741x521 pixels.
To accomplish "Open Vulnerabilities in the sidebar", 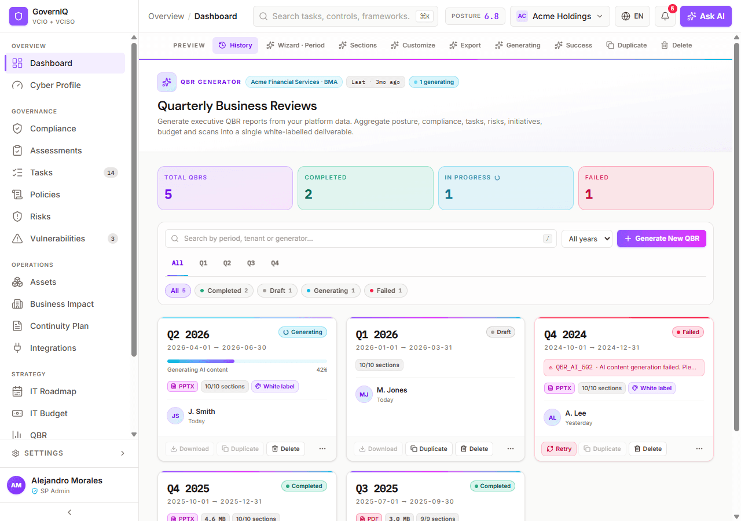I will 65,239.
